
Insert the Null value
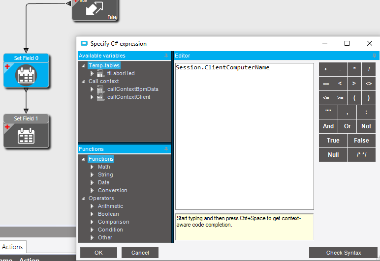(x=333, y=155)
